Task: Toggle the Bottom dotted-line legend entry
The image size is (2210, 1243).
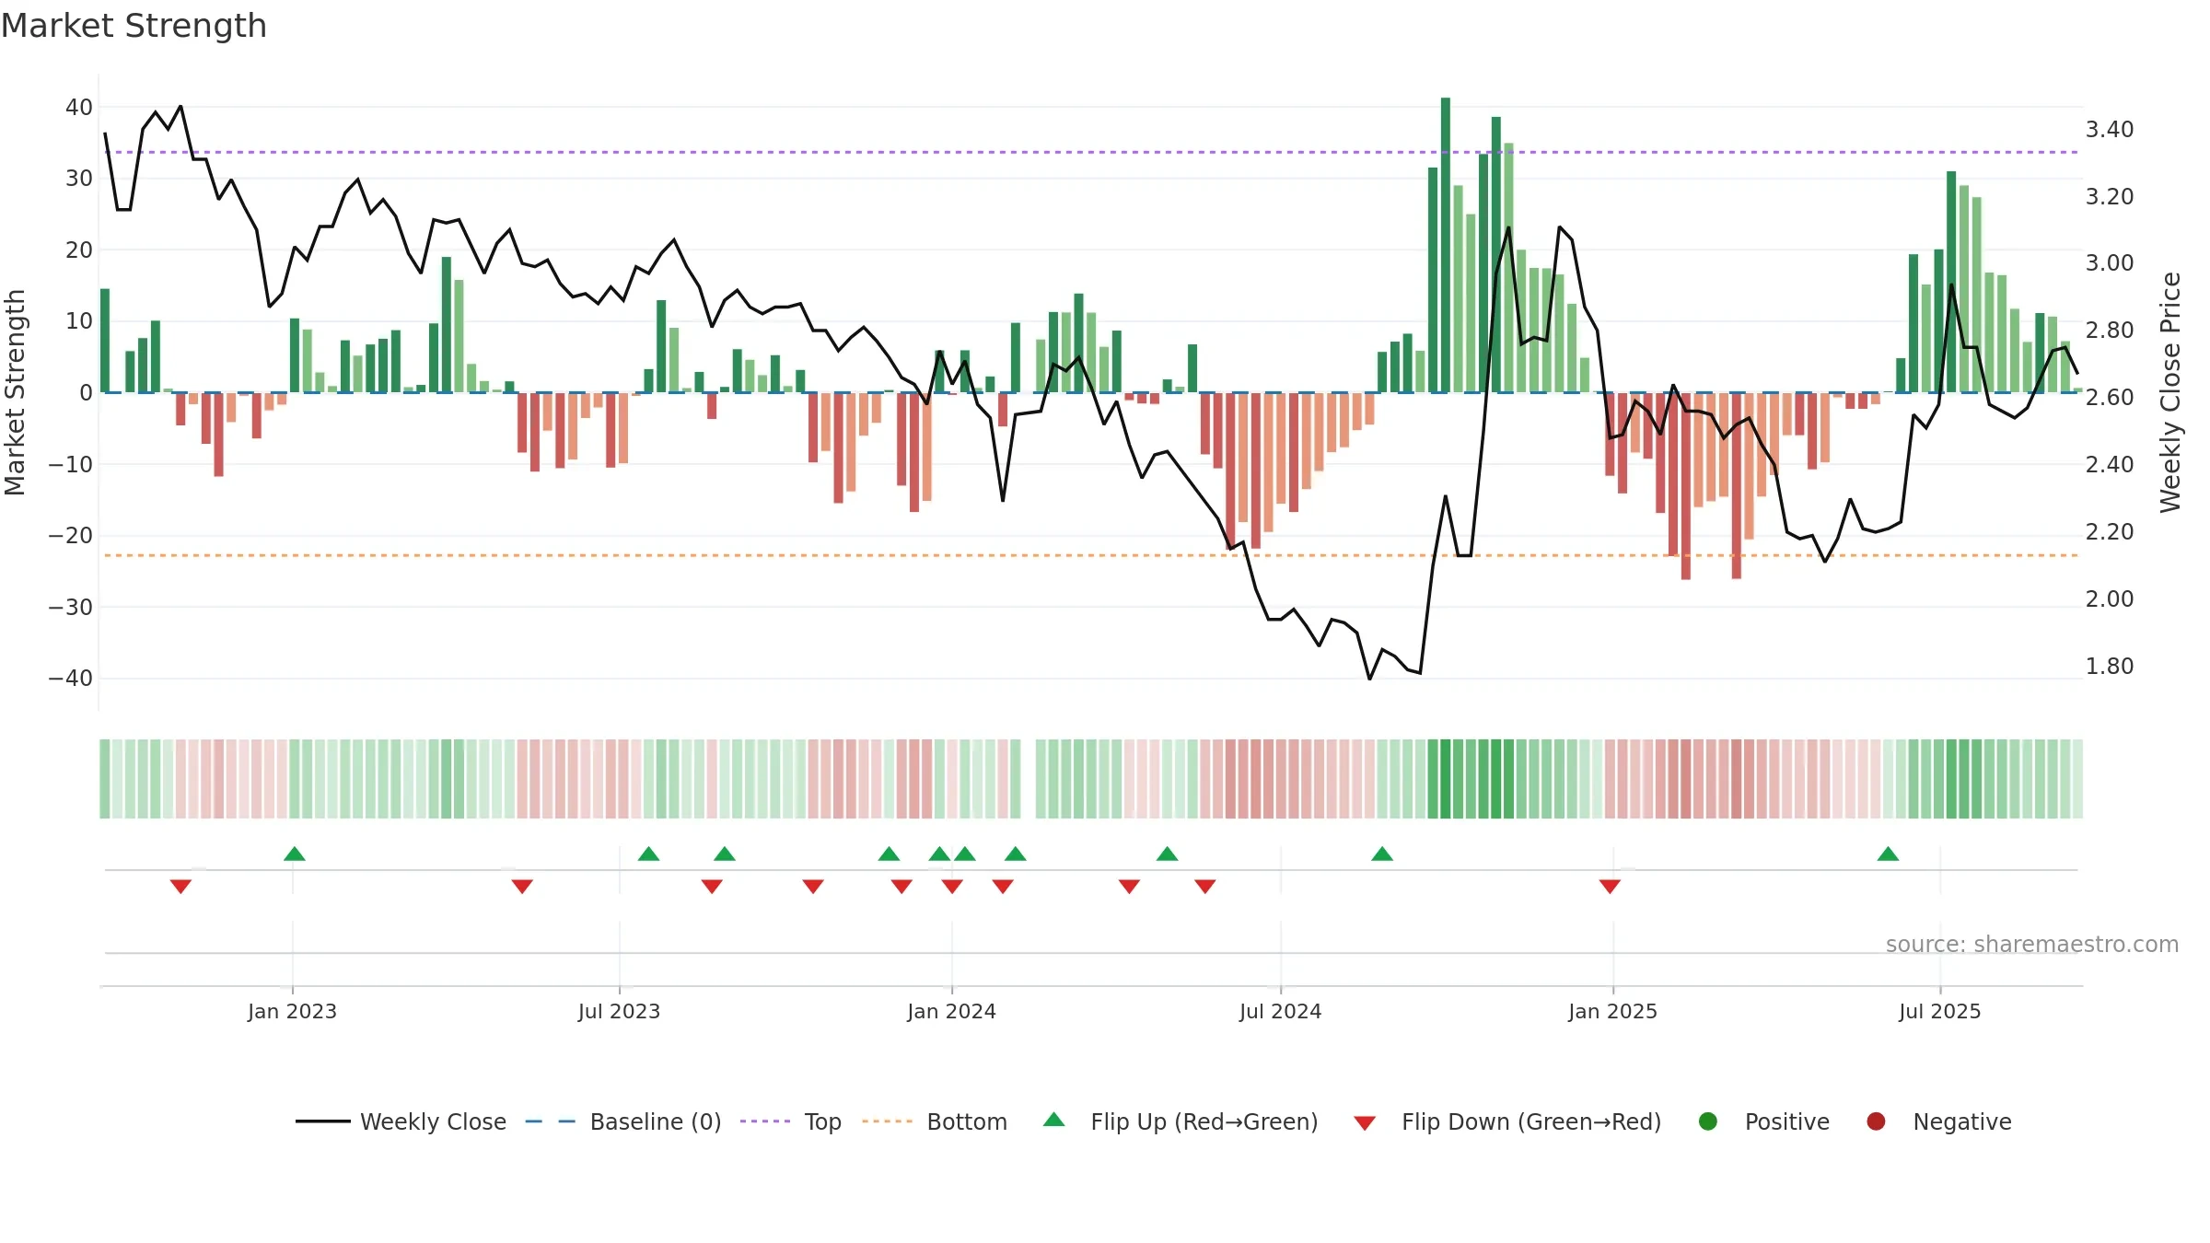Action: point(935,1121)
